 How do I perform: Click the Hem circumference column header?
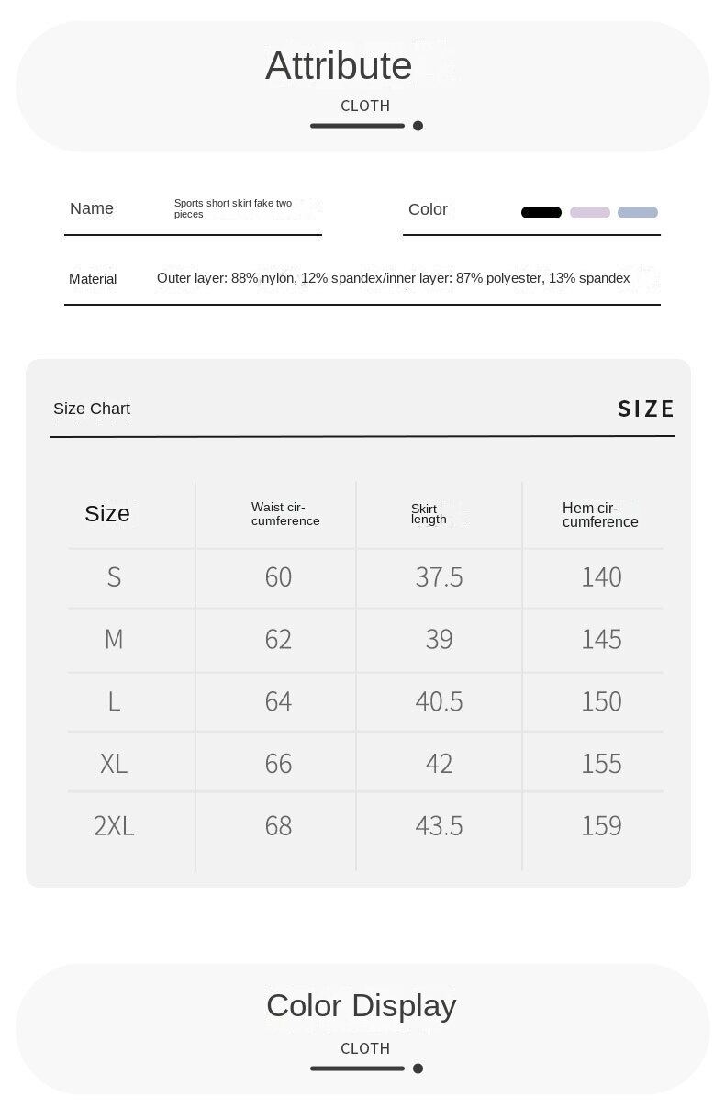pyautogui.click(x=600, y=515)
